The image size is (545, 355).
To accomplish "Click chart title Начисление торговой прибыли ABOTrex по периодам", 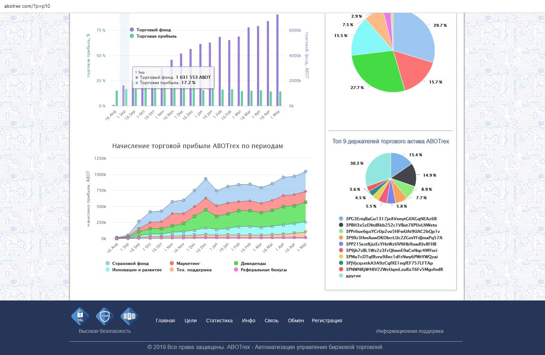I will tap(198, 146).
